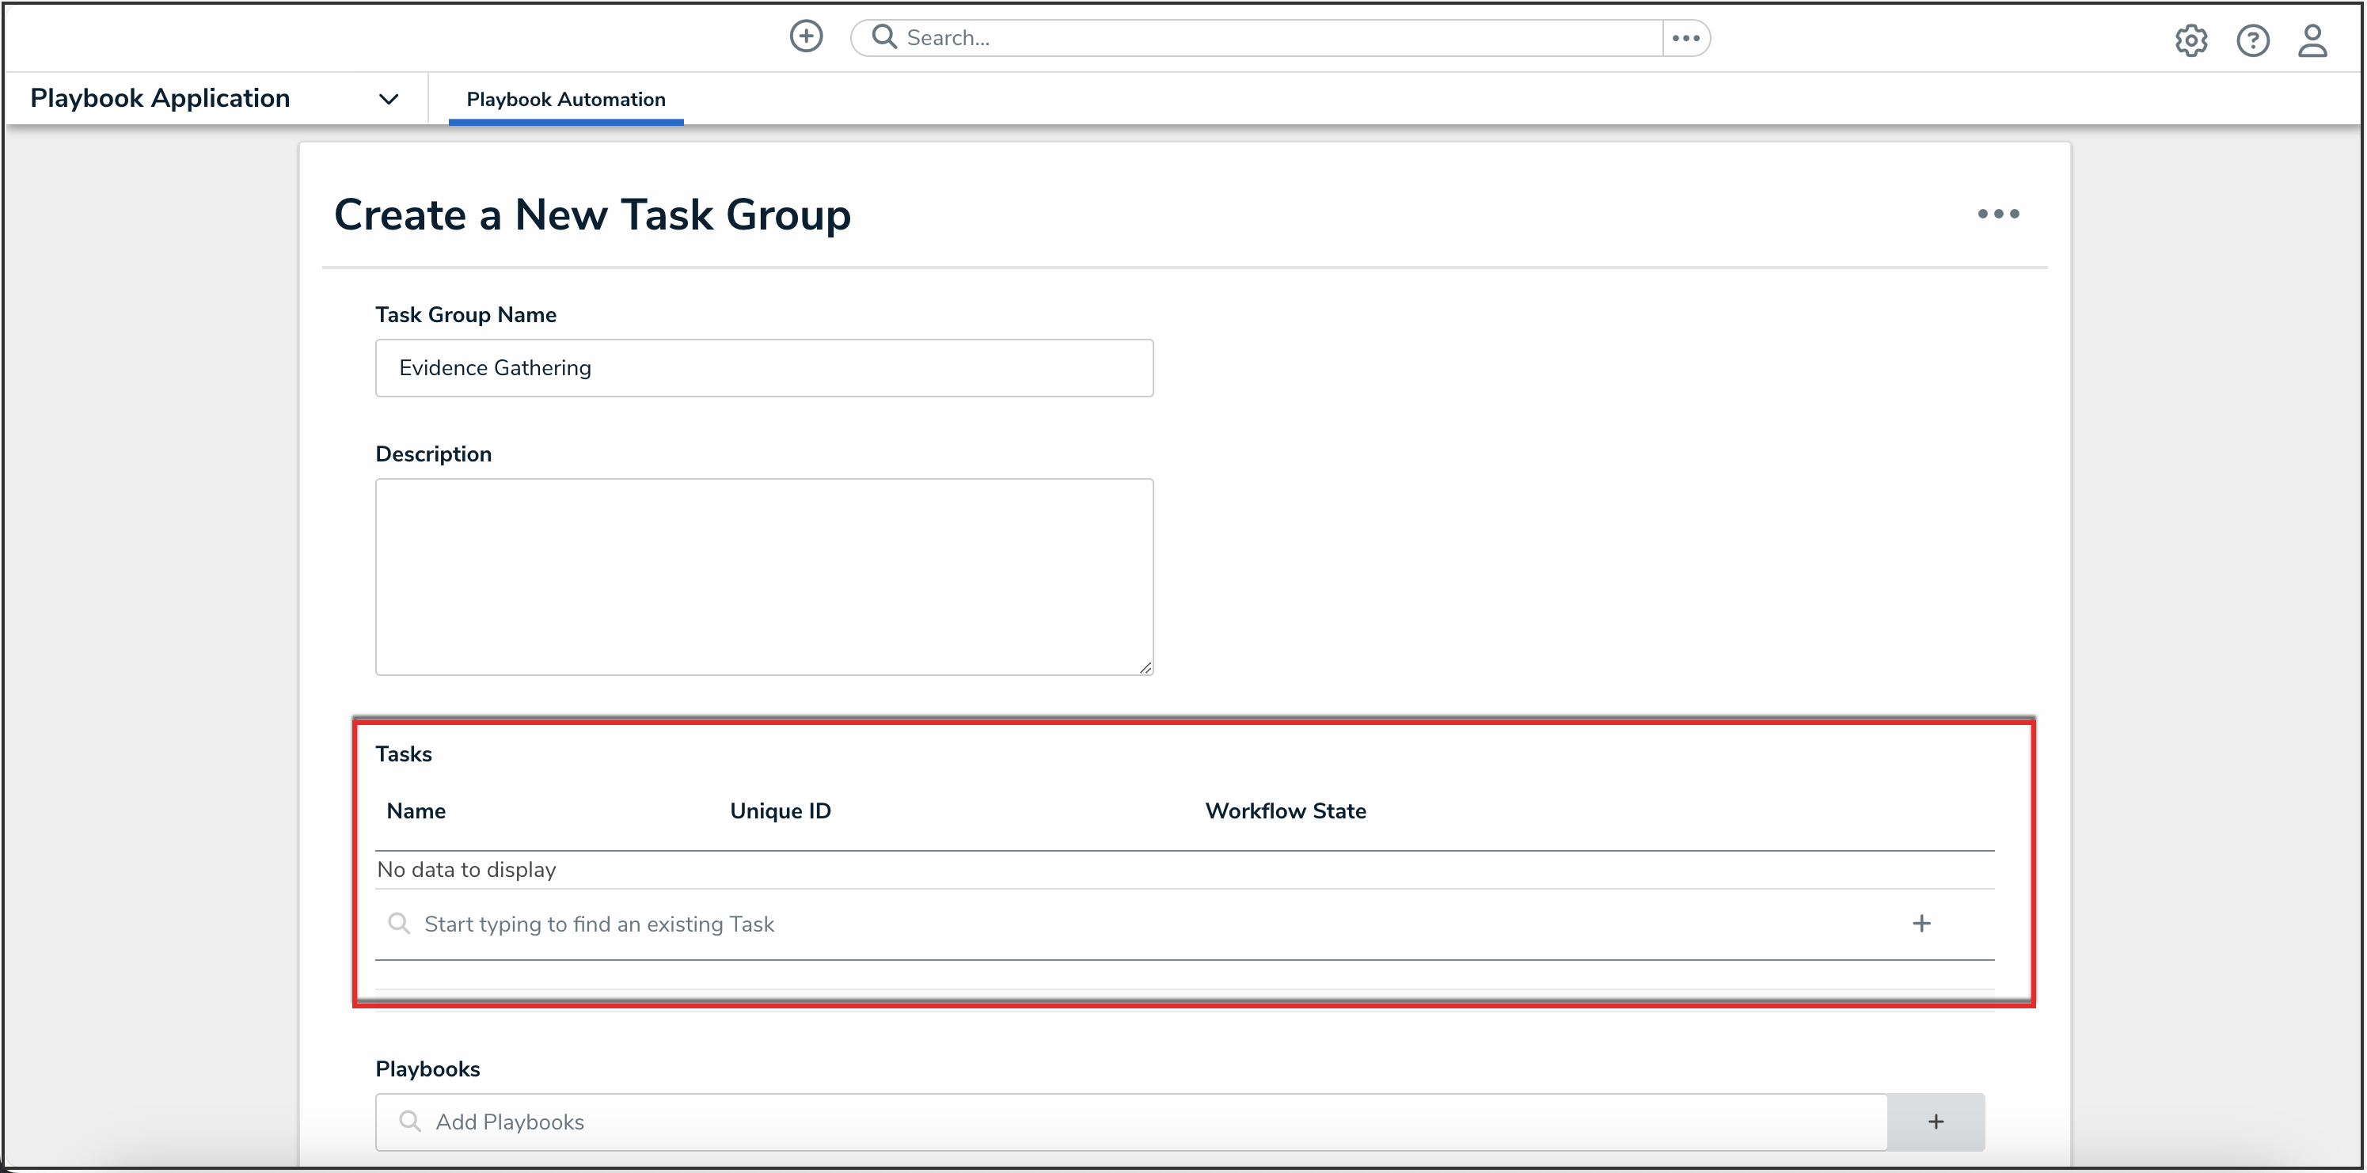
Task: Click the magnifier icon in the search bar
Action: pos(883,36)
